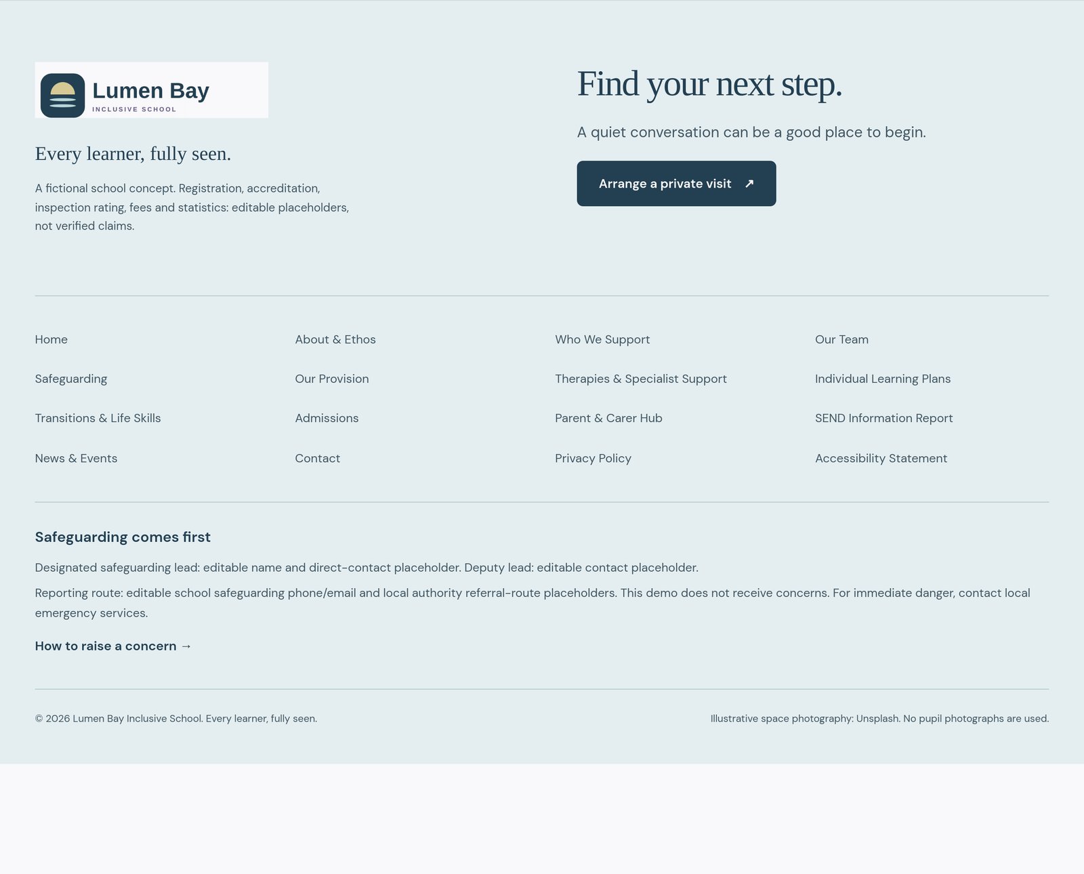Open the Home footer link

[51, 339]
